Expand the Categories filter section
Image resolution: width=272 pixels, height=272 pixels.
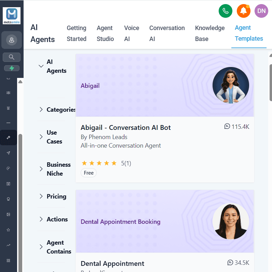tap(41, 109)
